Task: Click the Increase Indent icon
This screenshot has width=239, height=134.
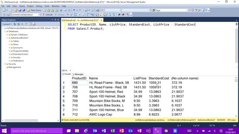Action: tap(123, 15)
